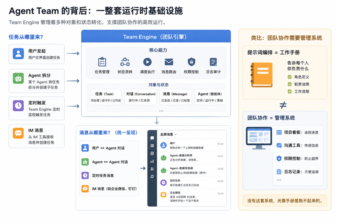The height and width of the screenshot is (224, 337).
Task: Click the 沟通工具 chat icon
Action: coord(279,146)
